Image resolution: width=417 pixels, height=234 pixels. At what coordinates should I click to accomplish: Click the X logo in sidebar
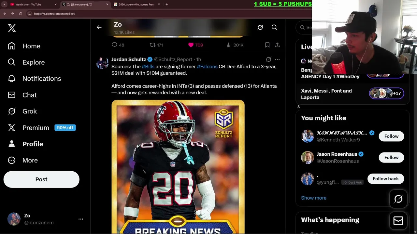12,28
